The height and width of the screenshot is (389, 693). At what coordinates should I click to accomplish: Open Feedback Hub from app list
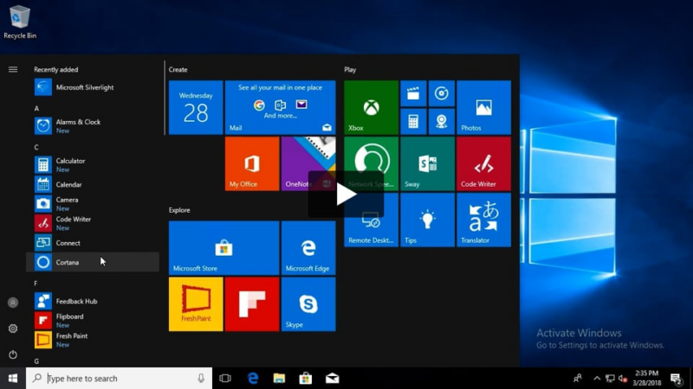pos(76,301)
